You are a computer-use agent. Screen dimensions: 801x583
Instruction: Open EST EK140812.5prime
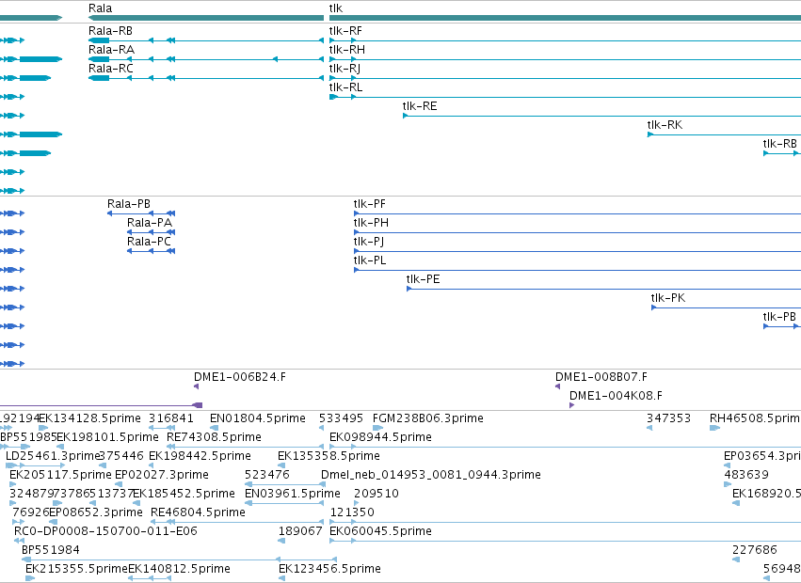click(x=179, y=569)
